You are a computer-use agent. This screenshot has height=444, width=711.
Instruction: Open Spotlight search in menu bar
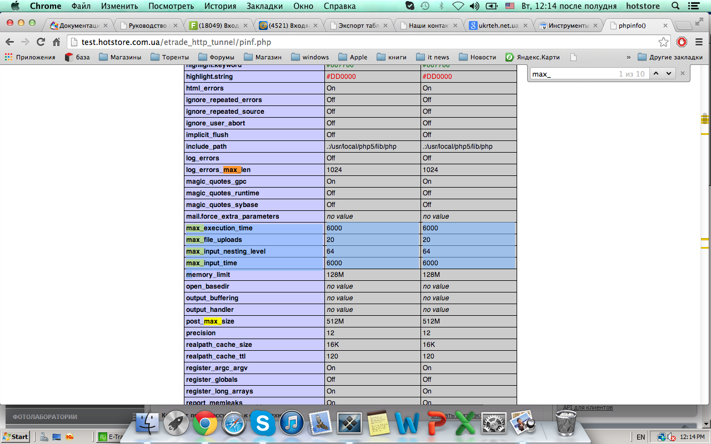click(x=675, y=6)
